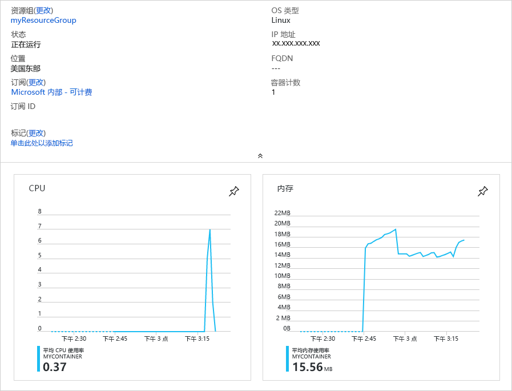Click the CPU chart title
Image resolution: width=512 pixels, height=391 pixels.
tap(37, 188)
